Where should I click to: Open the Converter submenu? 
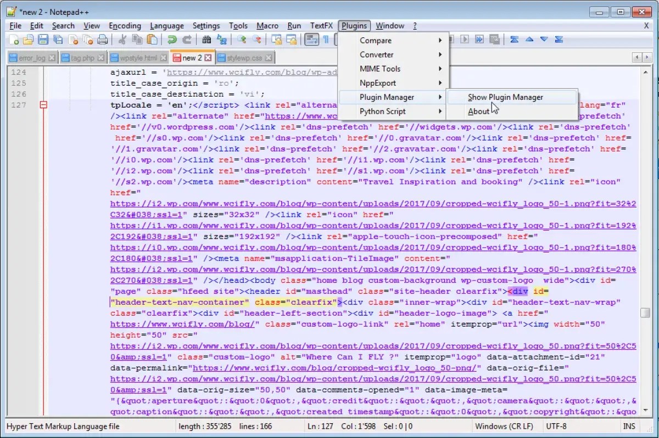(377, 54)
